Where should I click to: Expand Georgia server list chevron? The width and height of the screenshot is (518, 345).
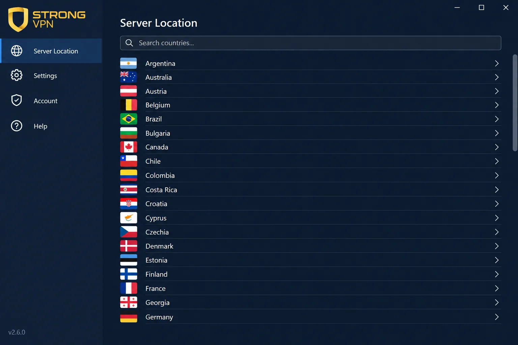pyautogui.click(x=496, y=303)
